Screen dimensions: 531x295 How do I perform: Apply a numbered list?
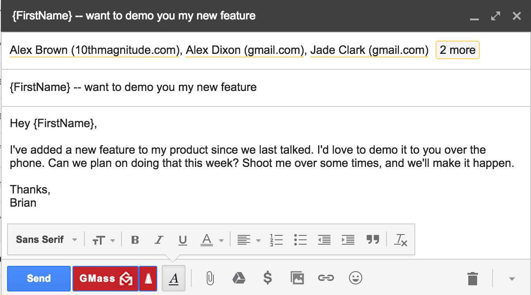(x=277, y=240)
